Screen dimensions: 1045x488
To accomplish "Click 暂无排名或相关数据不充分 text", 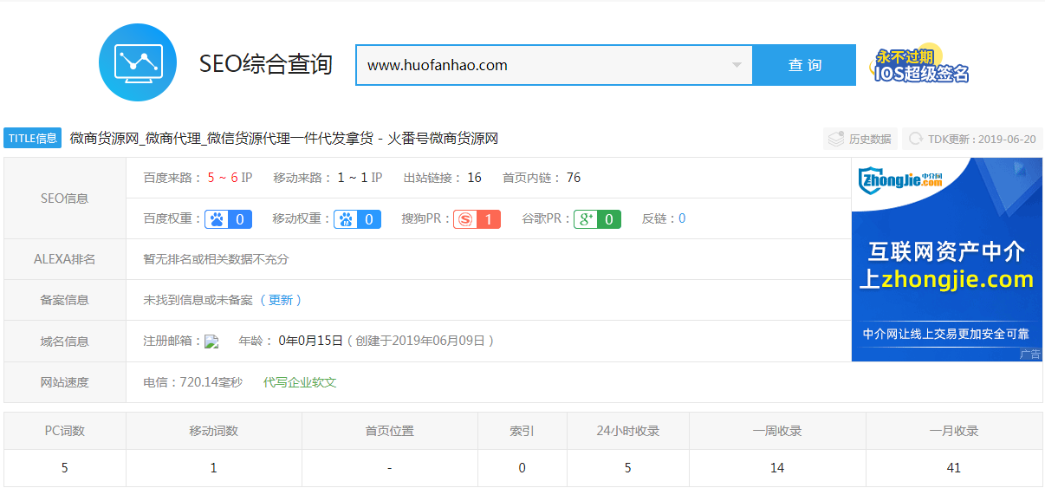I will click(x=216, y=259).
